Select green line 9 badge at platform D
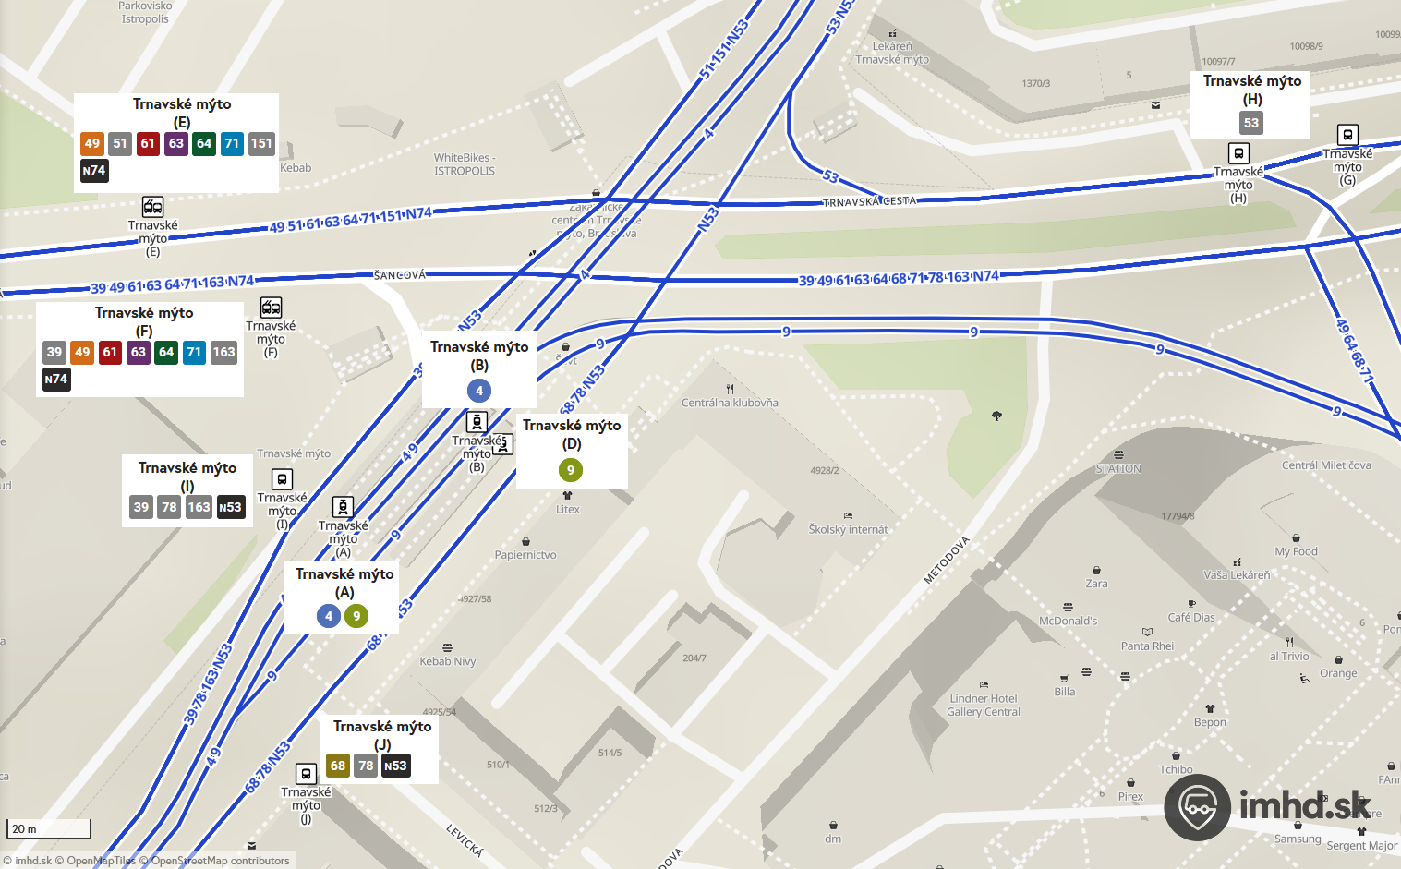Screen dimensions: 1401x869 [571, 470]
